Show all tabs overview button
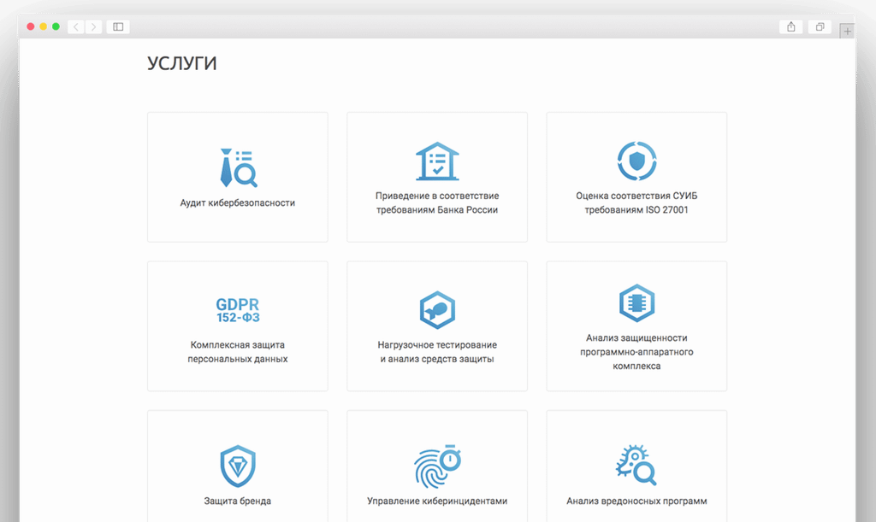This screenshot has height=522, width=876. tap(820, 26)
